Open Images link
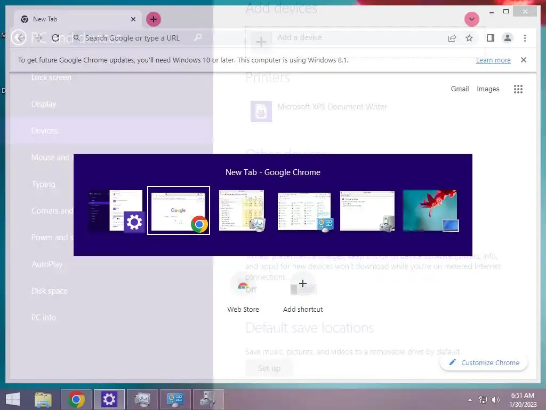The image size is (546, 410). pos(488,89)
